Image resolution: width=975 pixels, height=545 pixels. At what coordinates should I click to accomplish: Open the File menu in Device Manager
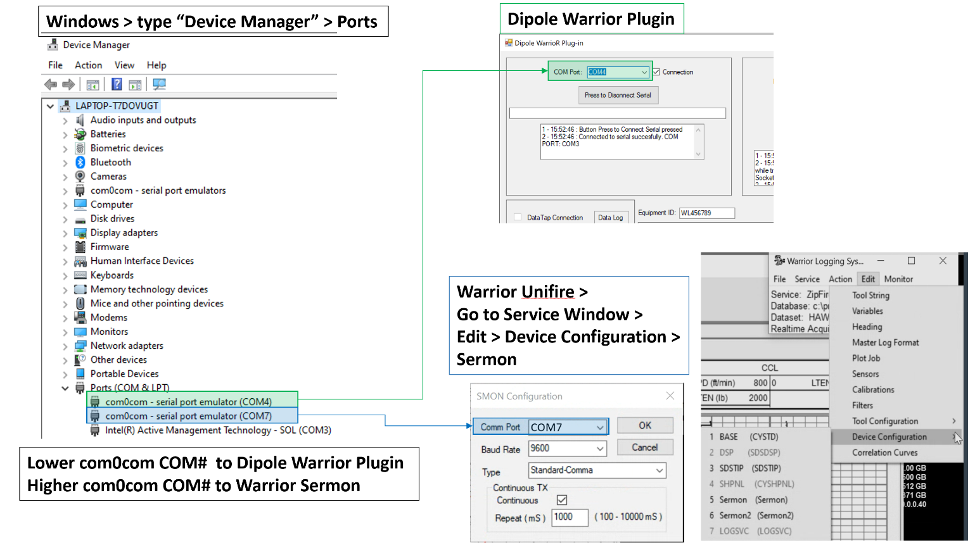tap(55, 65)
